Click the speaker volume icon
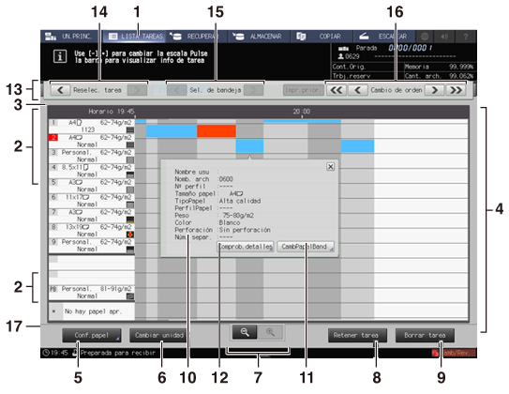 [444, 37]
